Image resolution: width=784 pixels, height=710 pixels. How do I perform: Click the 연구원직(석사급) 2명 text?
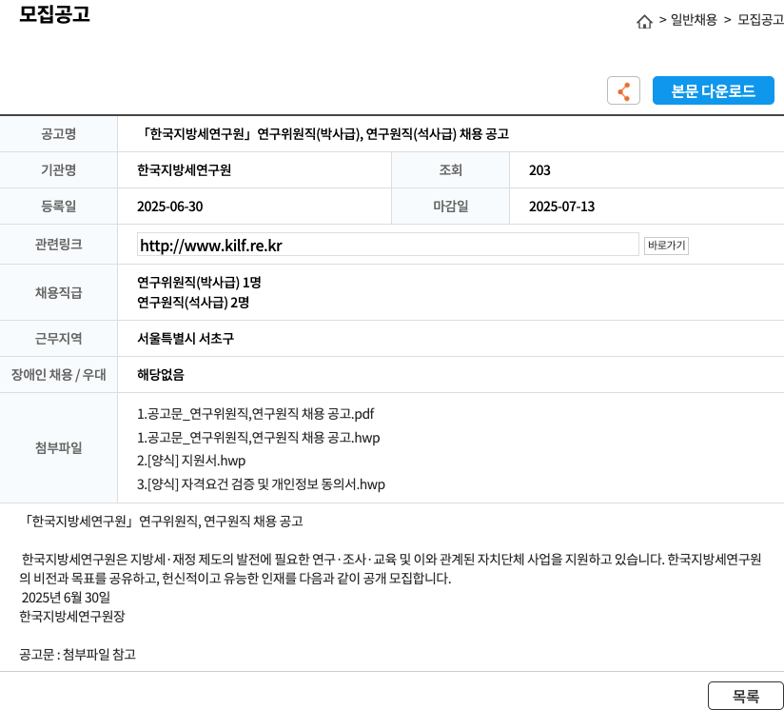(193, 303)
